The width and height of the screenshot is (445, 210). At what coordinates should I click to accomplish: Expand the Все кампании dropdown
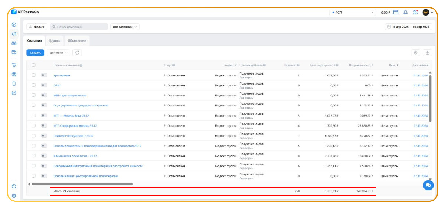point(125,27)
